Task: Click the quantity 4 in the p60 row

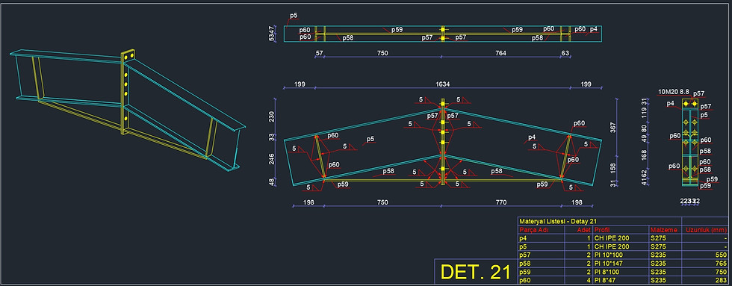Action: 589,280
